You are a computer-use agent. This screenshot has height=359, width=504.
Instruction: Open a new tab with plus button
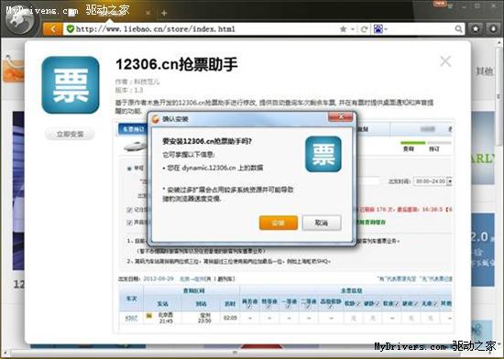(164, 13)
